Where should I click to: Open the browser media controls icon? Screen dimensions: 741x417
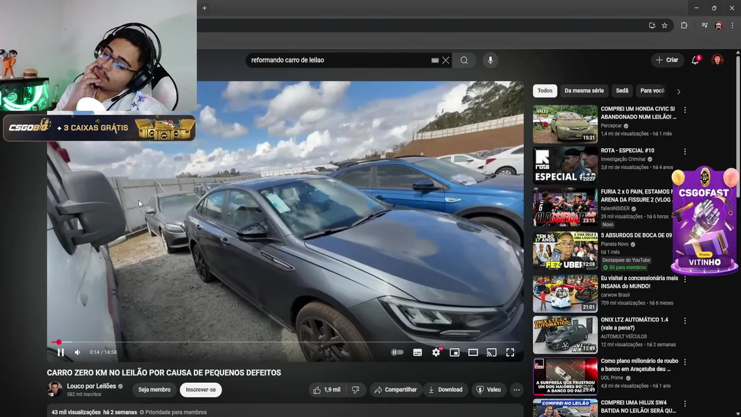705,25
